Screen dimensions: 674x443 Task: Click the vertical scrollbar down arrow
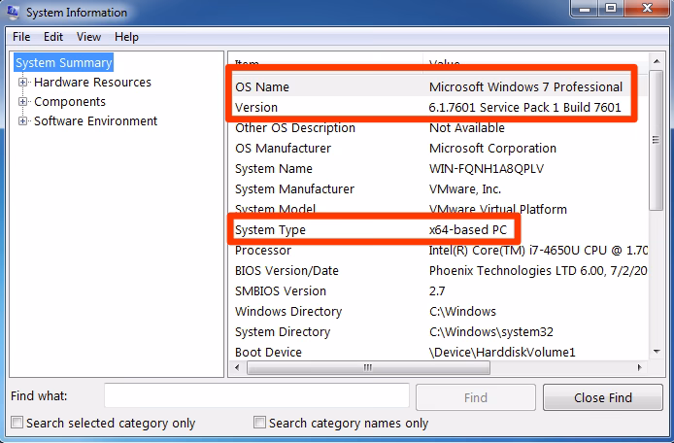tap(657, 352)
